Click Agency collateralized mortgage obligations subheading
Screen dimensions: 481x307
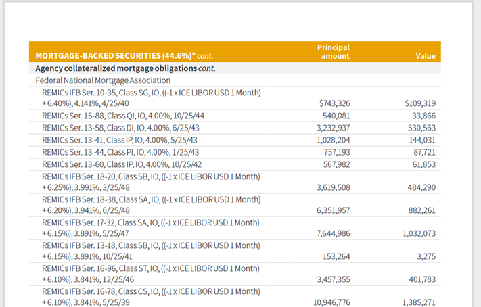(x=125, y=68)
